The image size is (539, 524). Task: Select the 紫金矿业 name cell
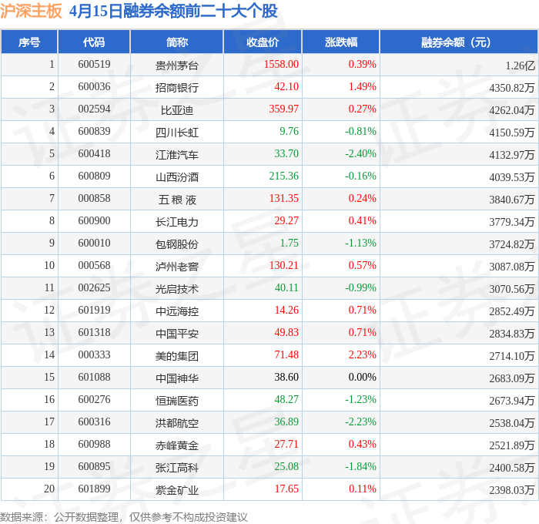176,490
